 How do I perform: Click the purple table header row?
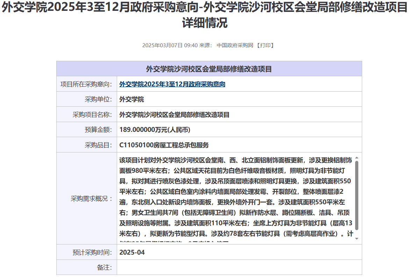pyautogui.click(x=209, y=69)
